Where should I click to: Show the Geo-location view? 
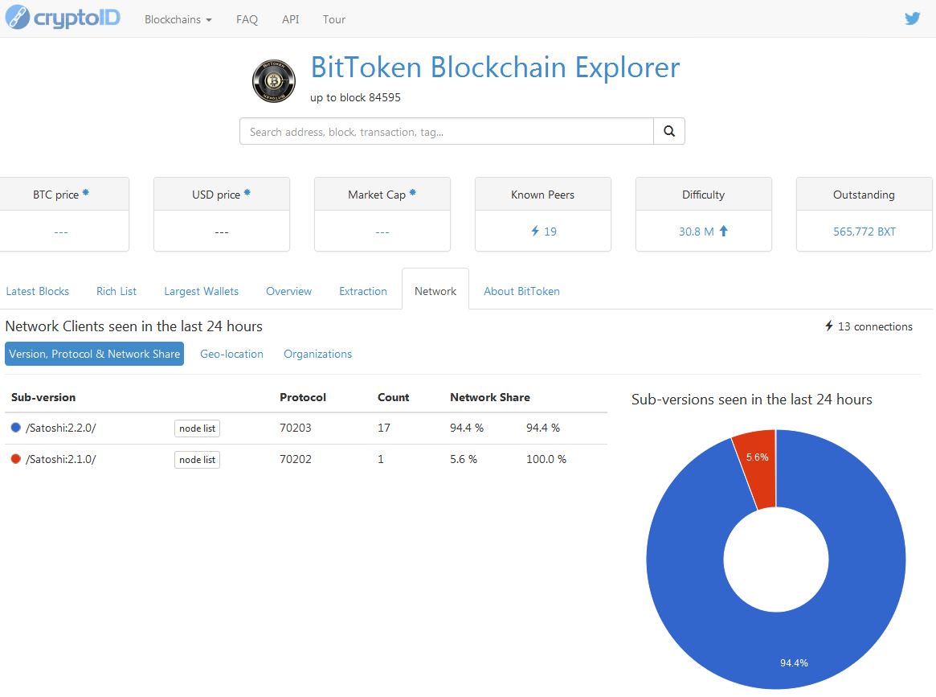[x=231, y=355]
